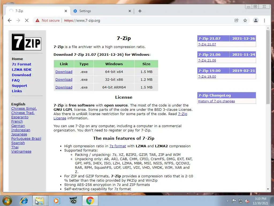
Task: Open the Chrome profile avatar
Action: tap(256, 20)
